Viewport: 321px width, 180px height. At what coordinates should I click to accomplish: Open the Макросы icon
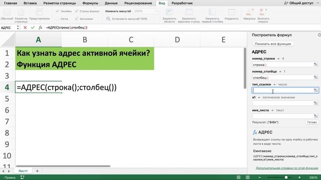(249, 12)
